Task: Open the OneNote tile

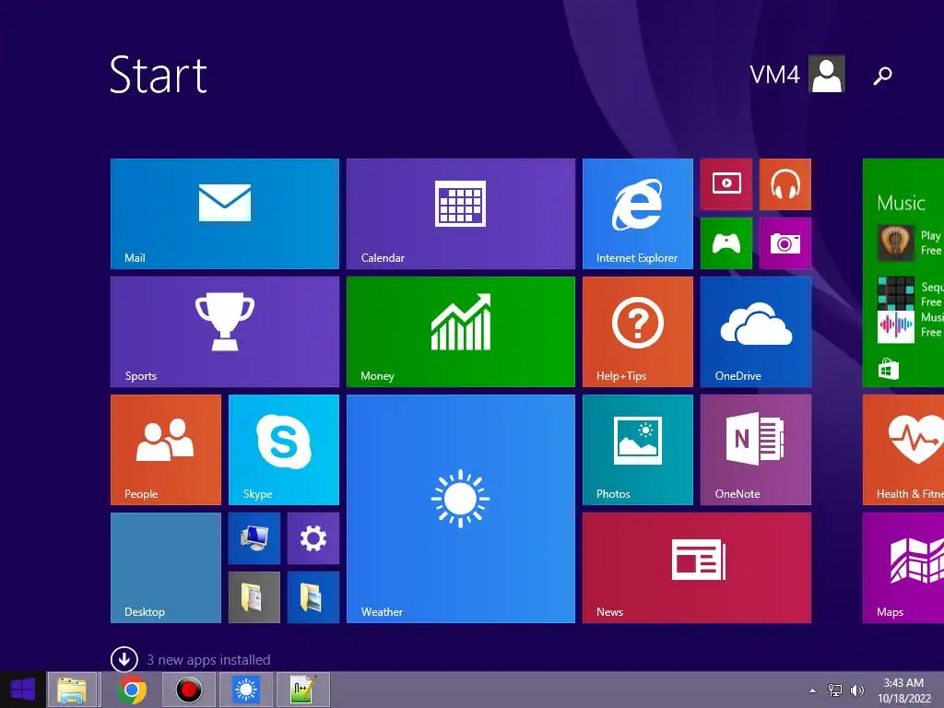Action: coord(756,450)
